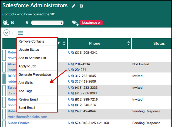Click the trash can delete icon in header
Image resolution: width=172 pixels, height=127 pixels.
click(81, 6)
